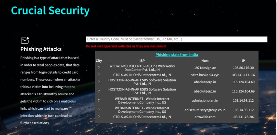
Task: Select ISP cell WEBWERKSDATCENTER-AS One Web Werks
Action: click(x=142, y=68)
